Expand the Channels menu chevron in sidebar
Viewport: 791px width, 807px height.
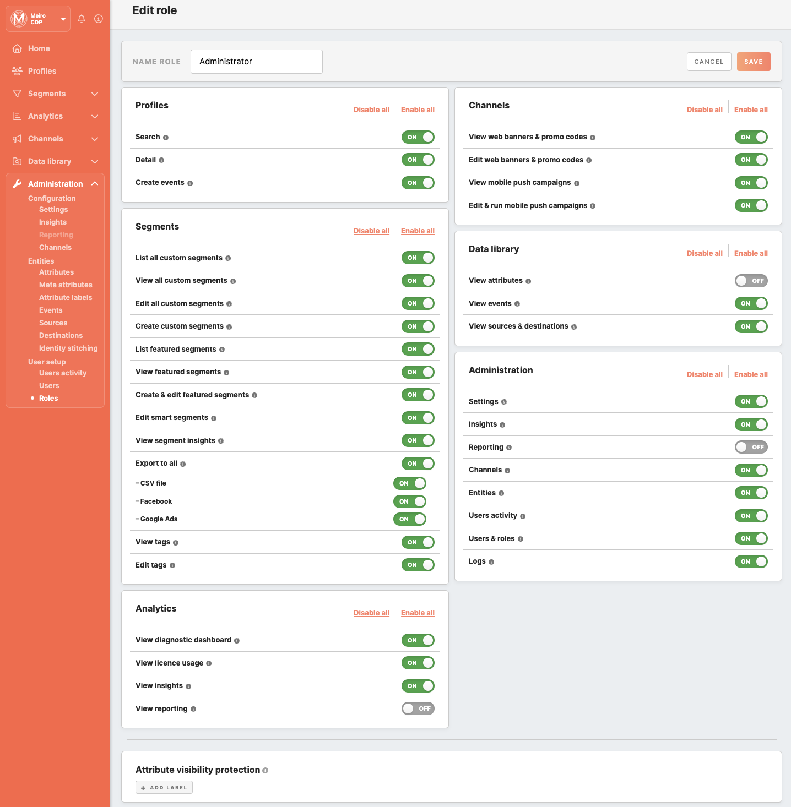coord(95,139)
